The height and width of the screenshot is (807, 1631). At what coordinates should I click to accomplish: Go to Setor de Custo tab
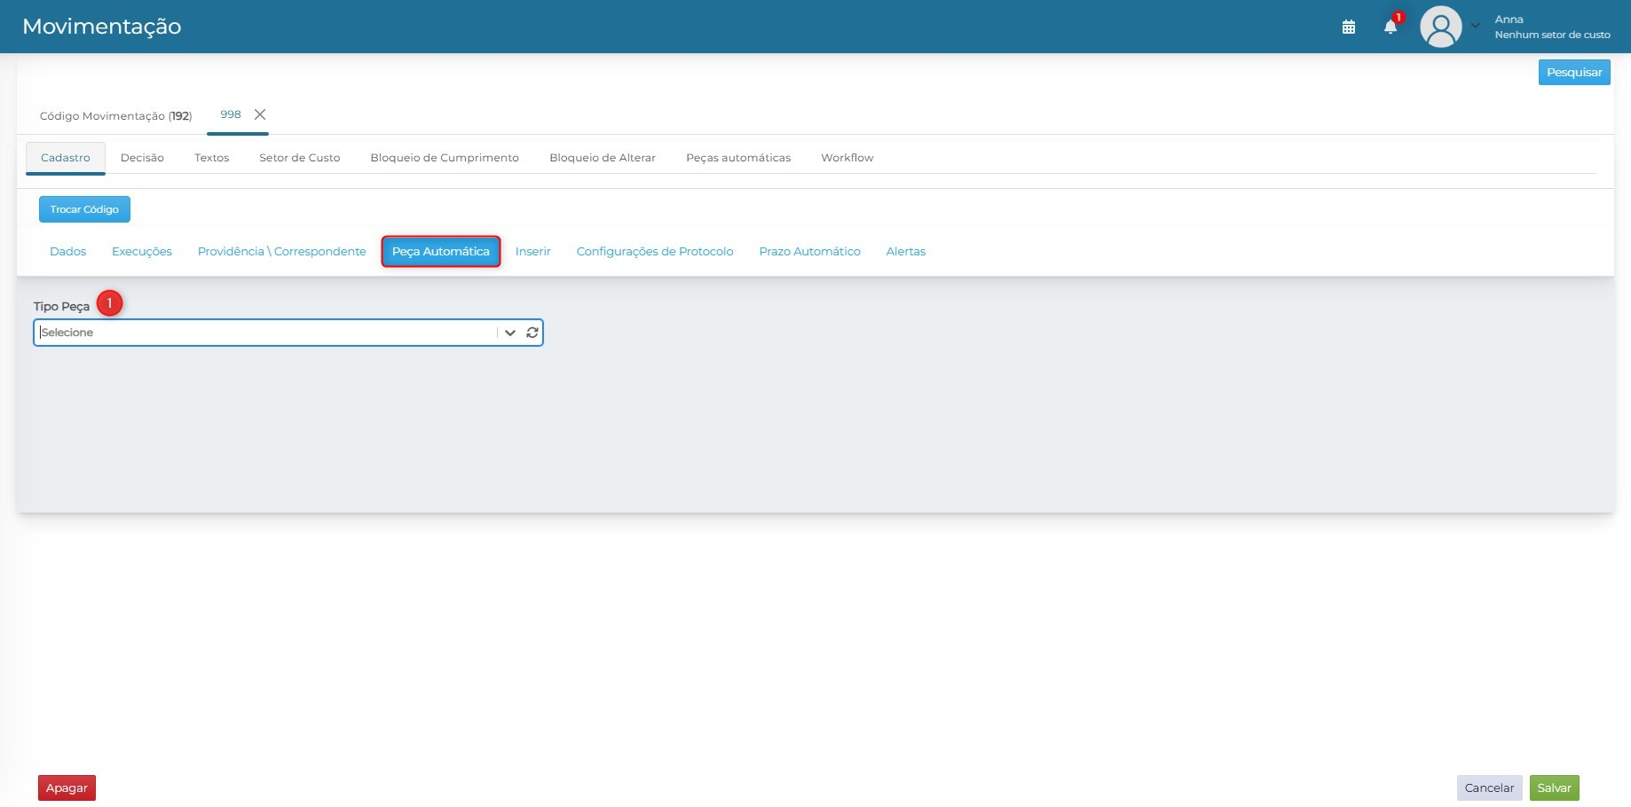(300, 158)
